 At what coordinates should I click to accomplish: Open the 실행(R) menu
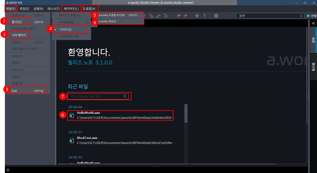point(38,8)
